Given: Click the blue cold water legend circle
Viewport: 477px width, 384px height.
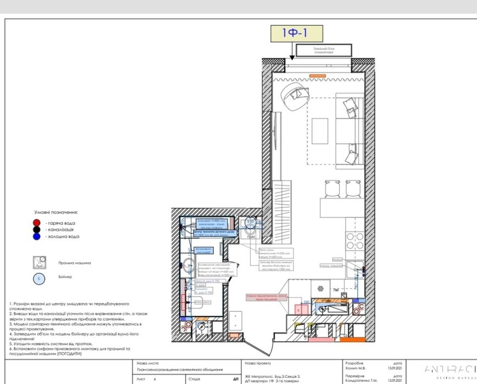Looking at the screenshot, I should (x=36, y=236).
